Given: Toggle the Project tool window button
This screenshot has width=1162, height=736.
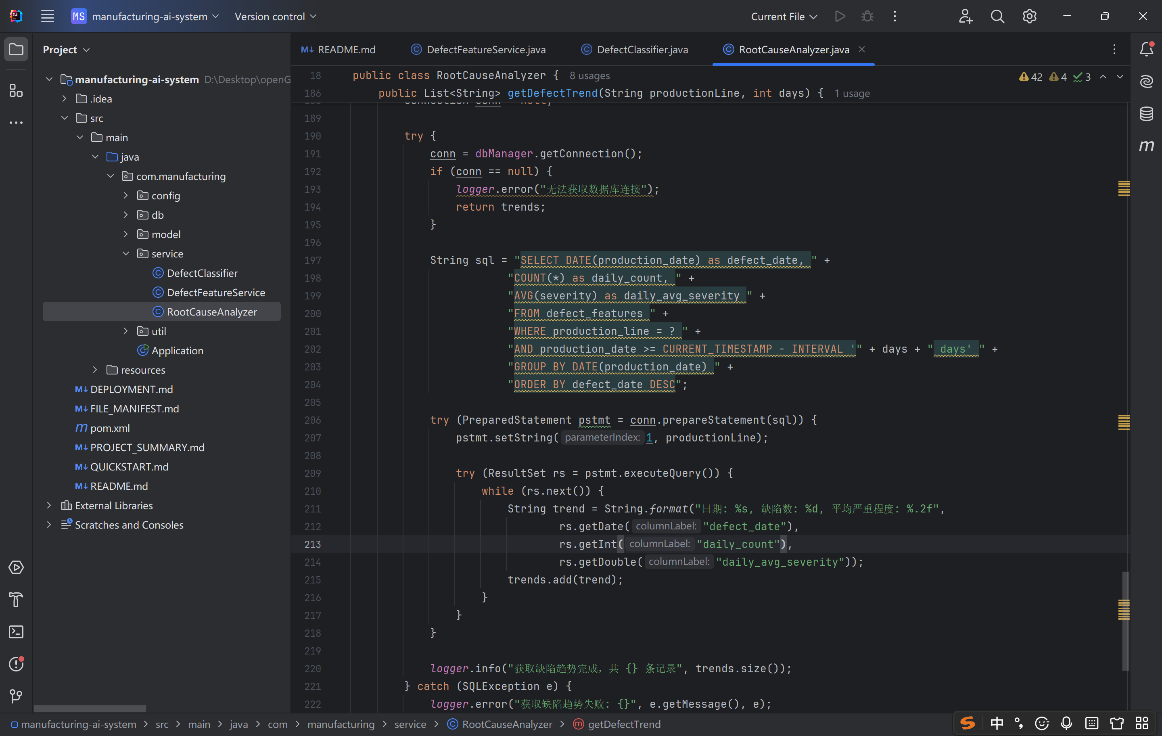Looking at the screenshot, I should (x=16, y=49).
